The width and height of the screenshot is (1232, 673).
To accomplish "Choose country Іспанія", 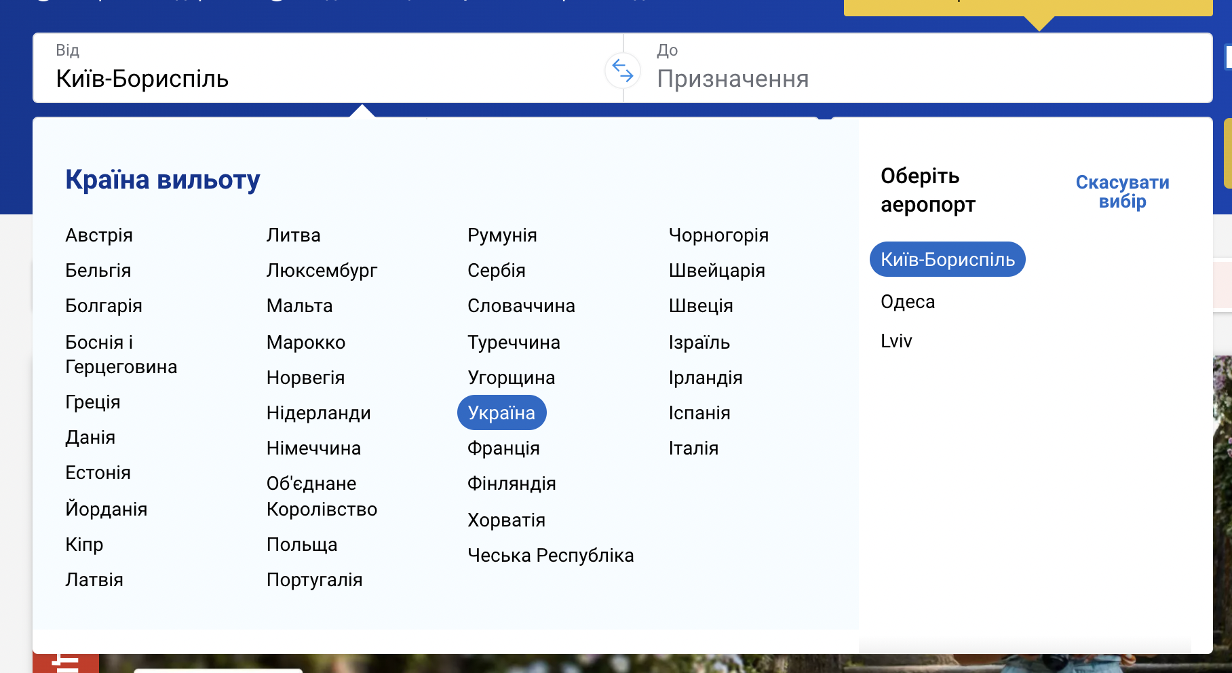I will (x=700, y=413).
